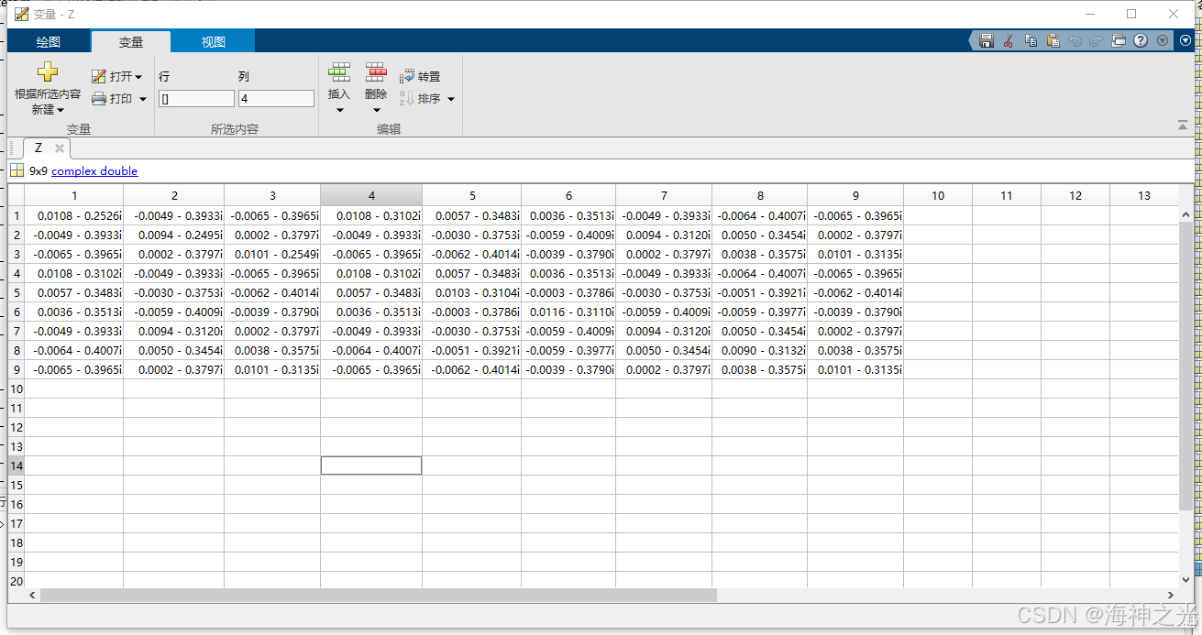The image size is (1202, 635).
Task: Select column header 5
Action: (x=472, y=195)
